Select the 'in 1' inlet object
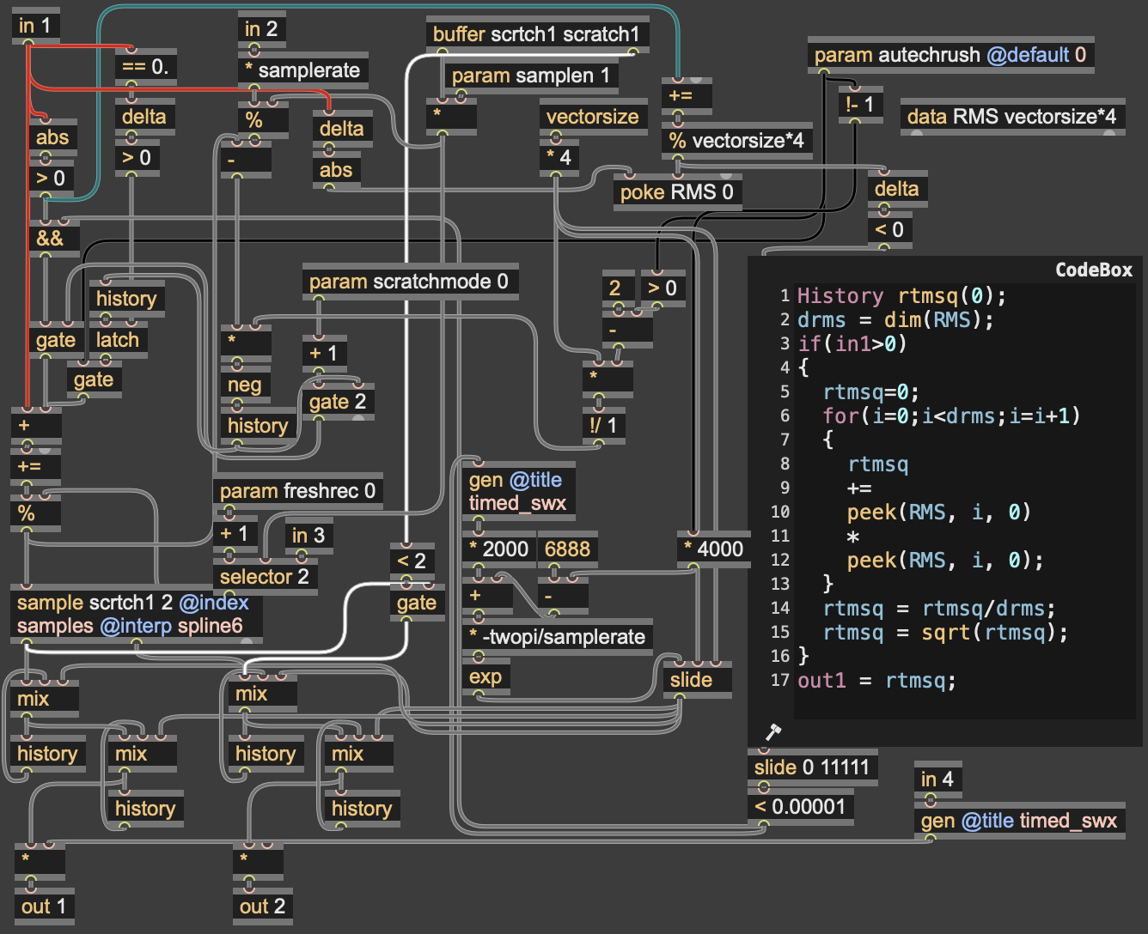Screen dimensions: 1148x934 point(35,27)
